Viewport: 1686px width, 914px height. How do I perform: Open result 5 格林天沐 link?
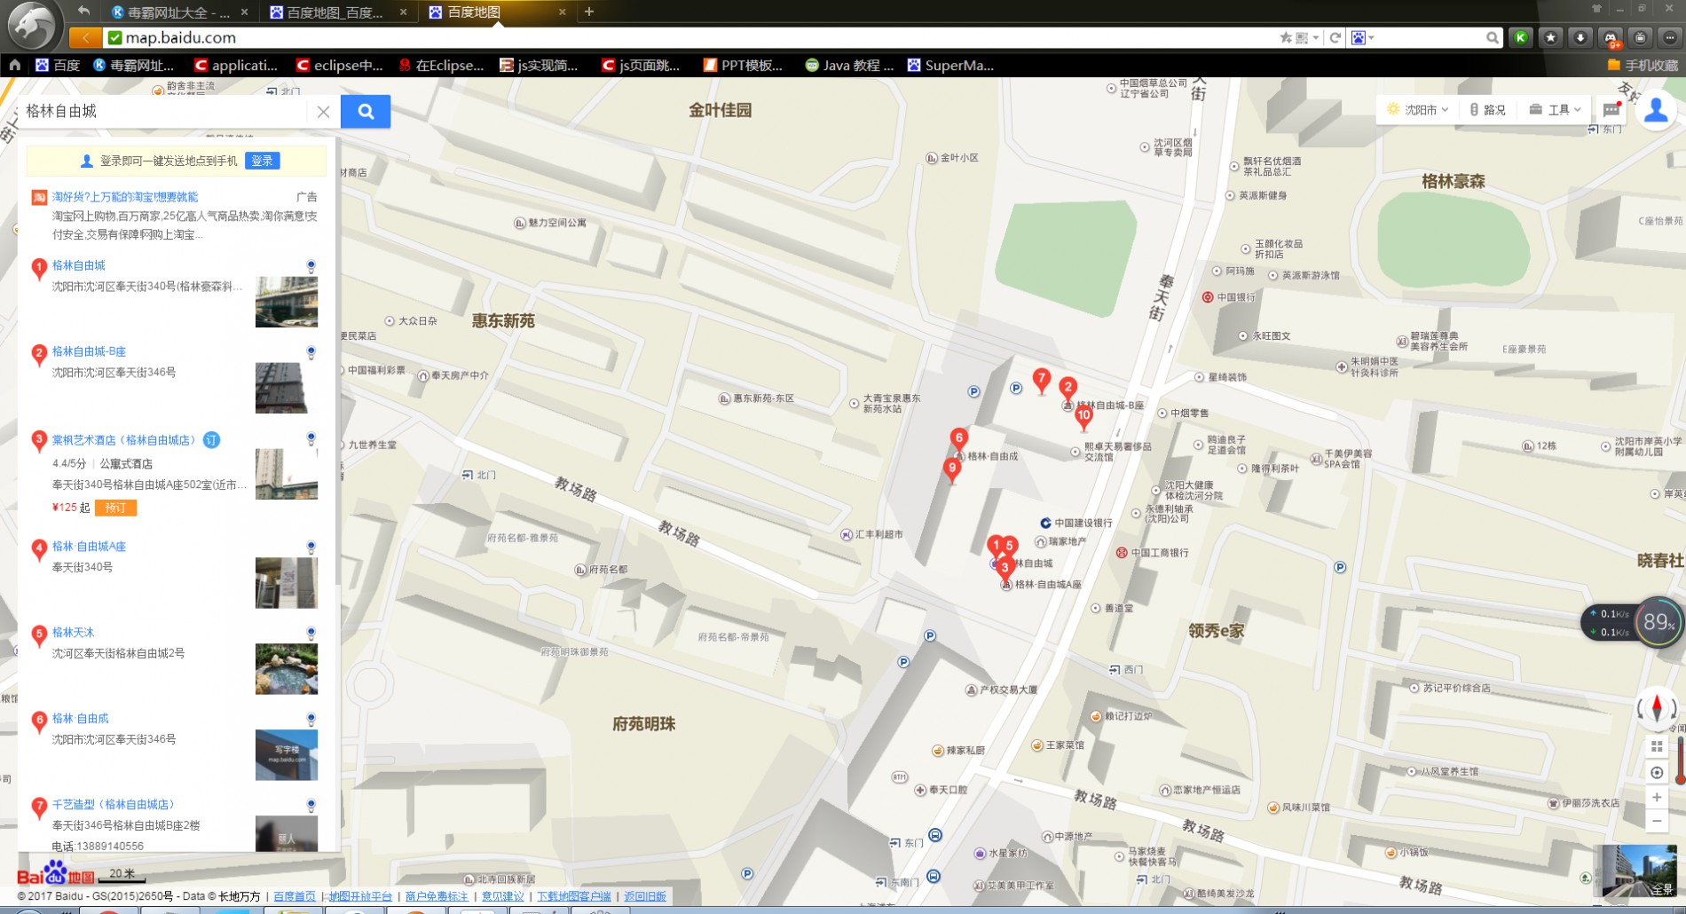point(73,633)
